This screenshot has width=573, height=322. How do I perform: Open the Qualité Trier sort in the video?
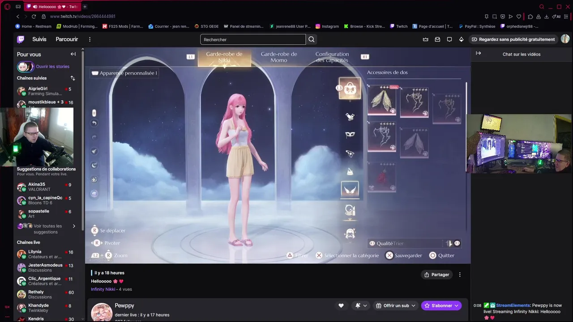click(x=414, y=243)
